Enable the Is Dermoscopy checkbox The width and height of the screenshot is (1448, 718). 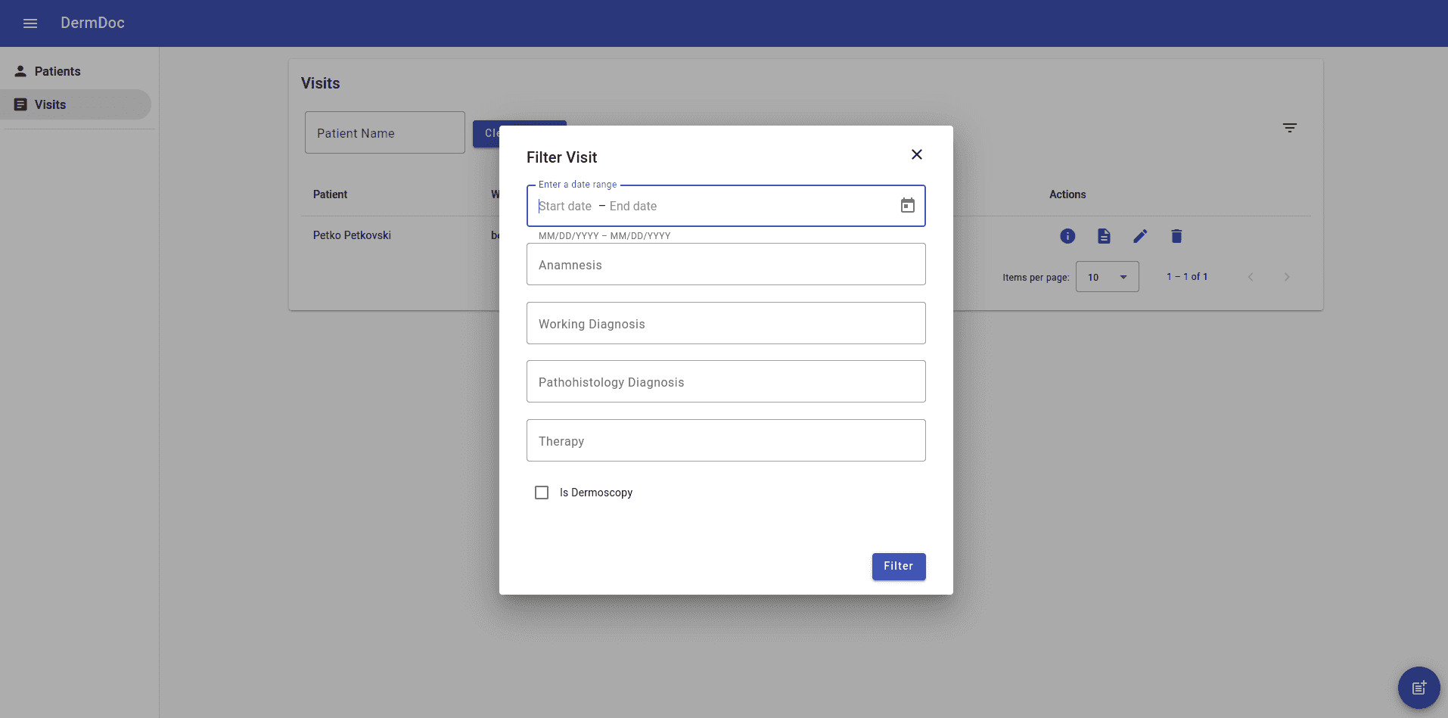coord(542,493)
